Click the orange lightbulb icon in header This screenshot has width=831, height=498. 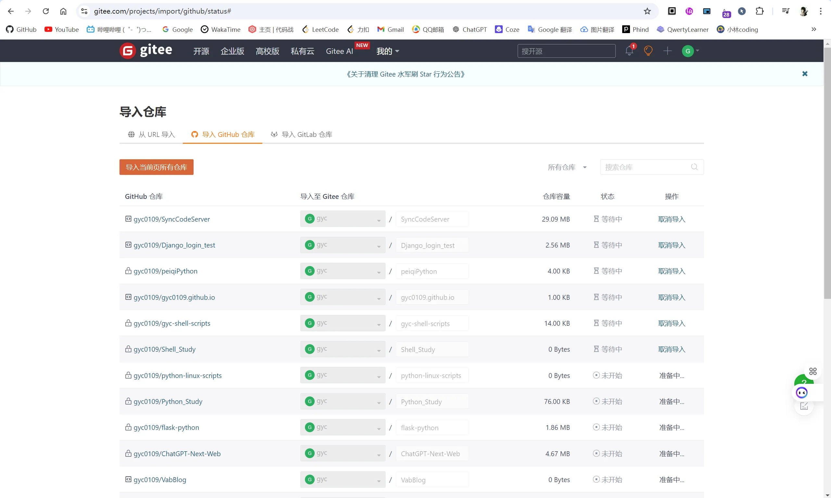point(648,51)
